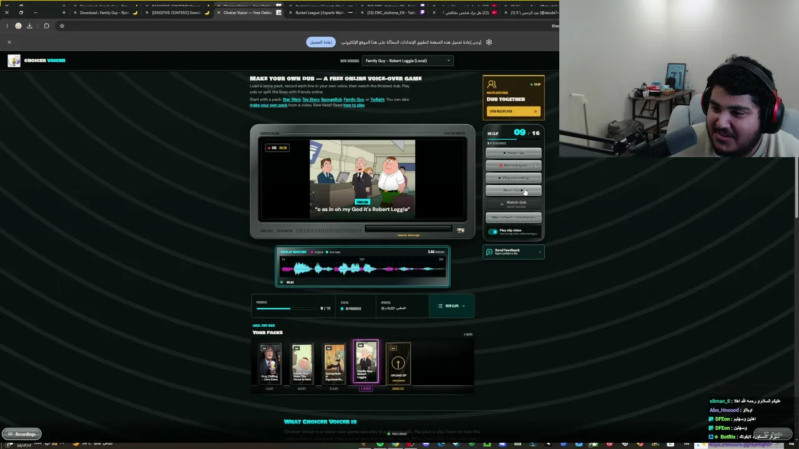Image resolution: width=799 pixels, height=449 pixels.
Task: Click the Open Multiplayer button
Action: 513,112
